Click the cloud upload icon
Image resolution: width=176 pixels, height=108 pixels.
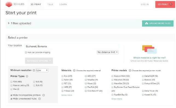coord(146,23)
